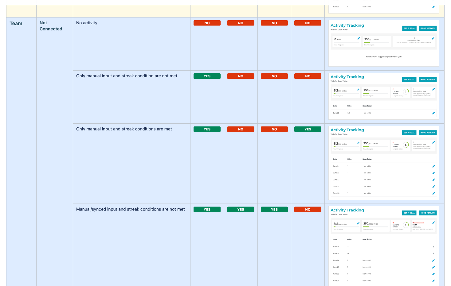
Task: Click last green YES badge in streak-conditions-met row
Action: (308, 129)
